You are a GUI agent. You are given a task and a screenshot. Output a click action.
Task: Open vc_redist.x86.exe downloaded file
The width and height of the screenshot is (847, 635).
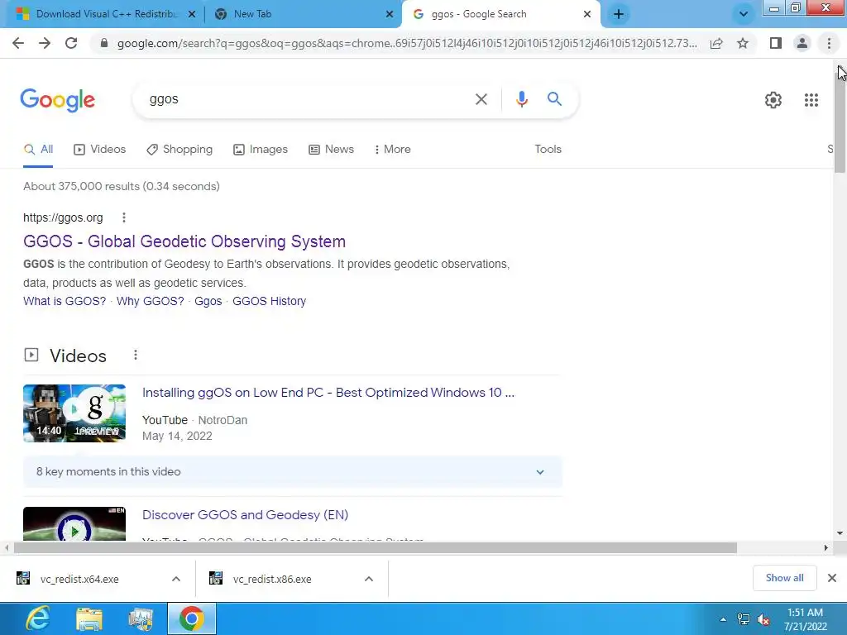coord(271,579)
